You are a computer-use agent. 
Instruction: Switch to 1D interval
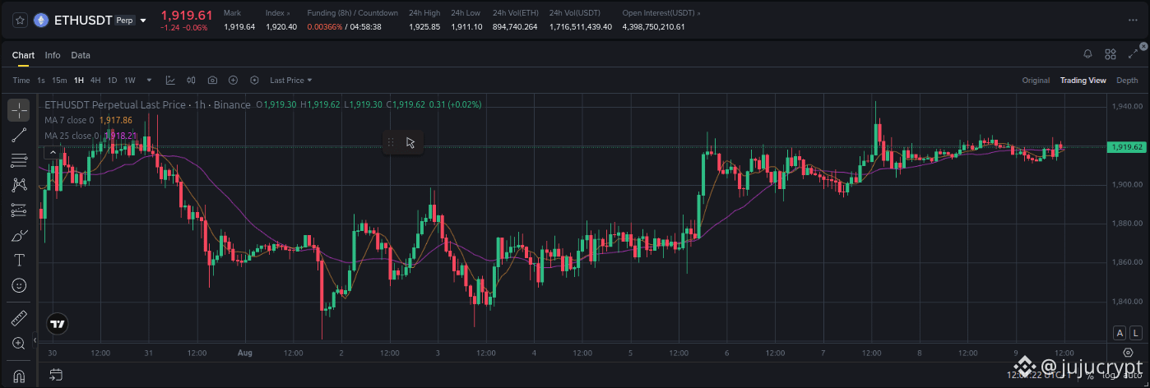[113, 80]
